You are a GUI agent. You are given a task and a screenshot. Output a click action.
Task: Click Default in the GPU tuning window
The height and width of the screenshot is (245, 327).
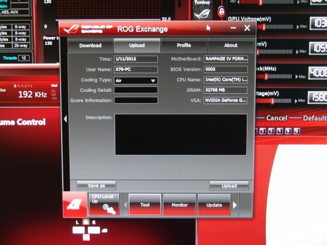(x=315, y=118)
